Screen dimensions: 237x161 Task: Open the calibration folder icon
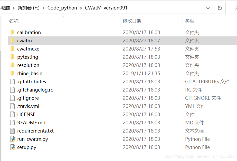click(12, 32)
